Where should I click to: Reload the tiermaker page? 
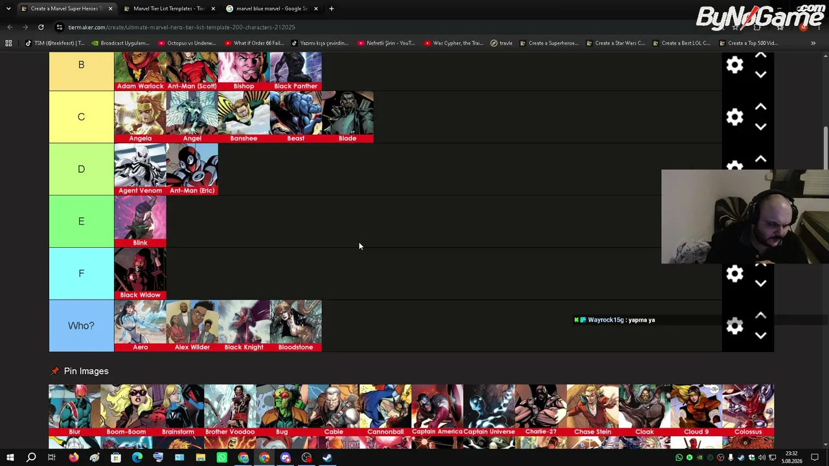[41, 27]
